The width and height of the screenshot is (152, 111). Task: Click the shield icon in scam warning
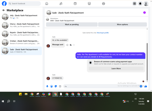tap(90, 63)
